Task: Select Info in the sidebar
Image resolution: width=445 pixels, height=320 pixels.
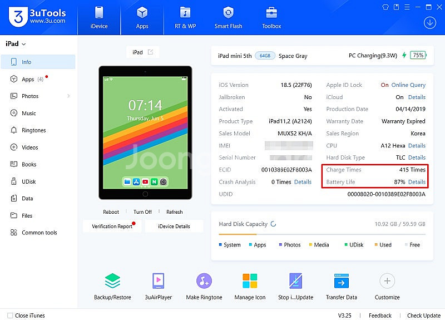Action: click(x=38, y=62)
